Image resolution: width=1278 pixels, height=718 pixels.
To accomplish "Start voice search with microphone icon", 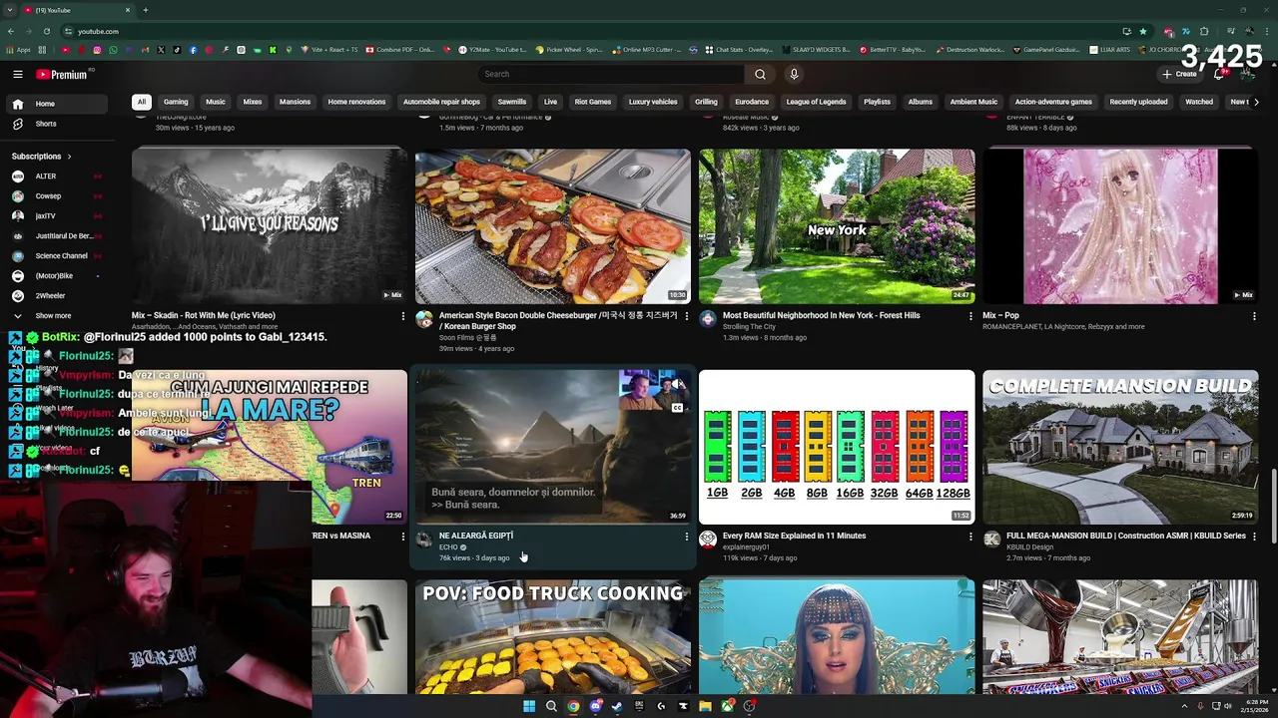I will (794, 74).
